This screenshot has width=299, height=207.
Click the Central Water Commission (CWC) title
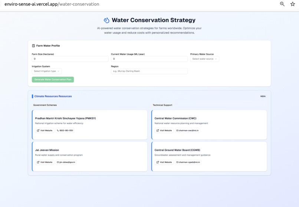[x=175, y=118]
